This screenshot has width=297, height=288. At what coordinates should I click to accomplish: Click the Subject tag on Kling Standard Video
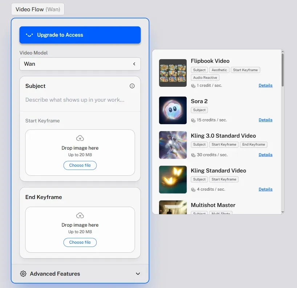tap(199, 179)
